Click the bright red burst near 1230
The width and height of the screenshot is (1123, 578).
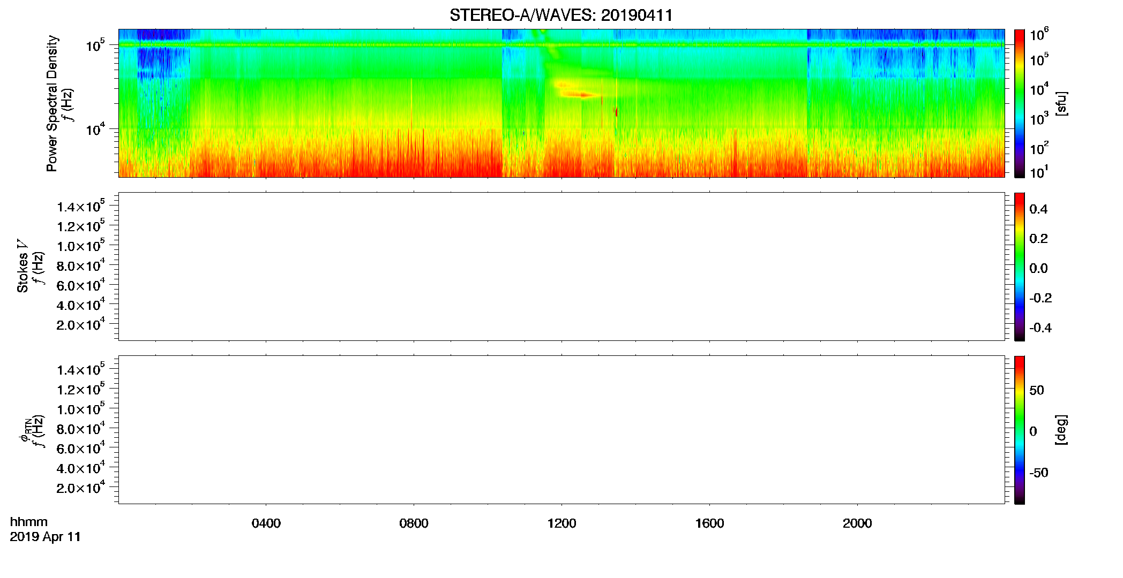581,95
